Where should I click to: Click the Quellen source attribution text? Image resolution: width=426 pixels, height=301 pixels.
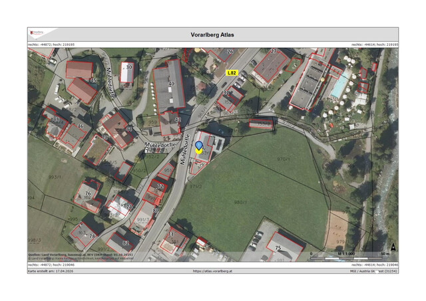click(x=80, y=254)
